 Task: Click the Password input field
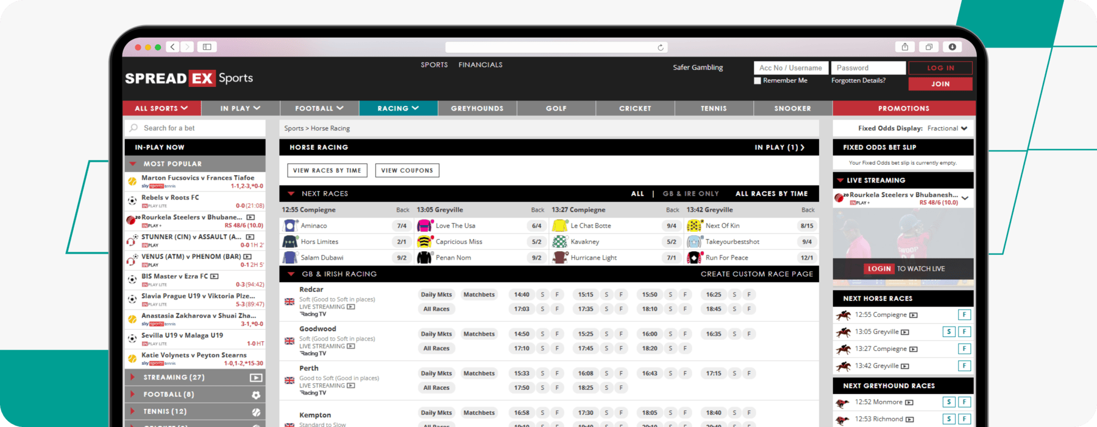coord(868,68)
